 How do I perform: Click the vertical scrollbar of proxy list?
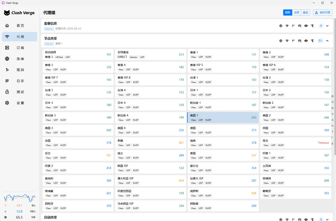[335, 87]
